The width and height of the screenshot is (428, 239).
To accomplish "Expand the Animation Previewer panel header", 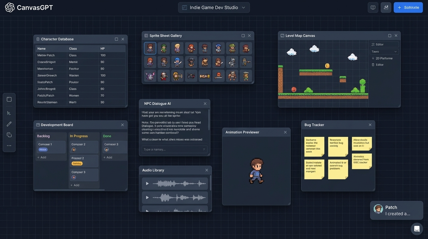I will point(242,132).
